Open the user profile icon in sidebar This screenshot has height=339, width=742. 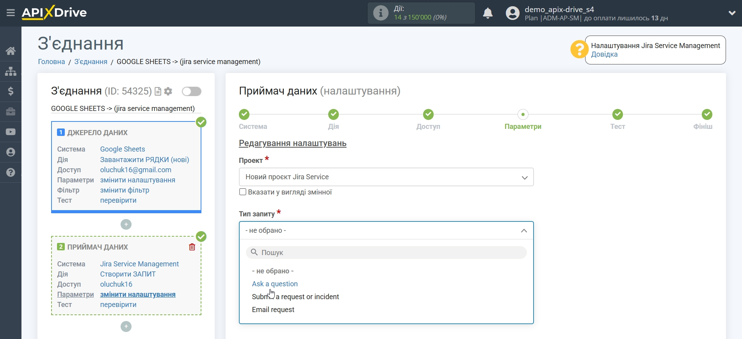tap(11, 152)
